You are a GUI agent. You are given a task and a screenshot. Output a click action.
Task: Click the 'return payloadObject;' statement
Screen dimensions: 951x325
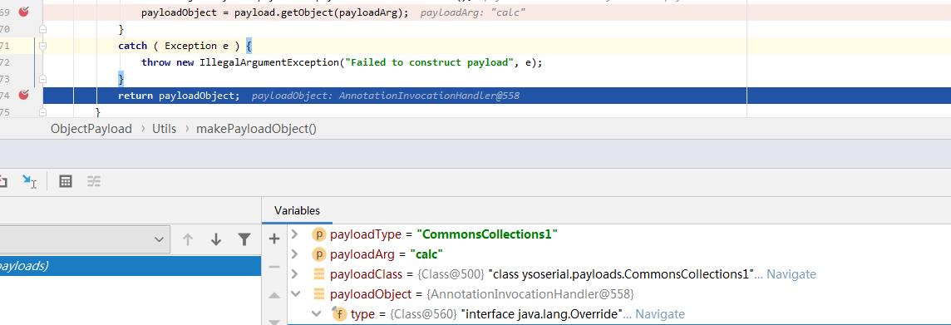(179, 96)
